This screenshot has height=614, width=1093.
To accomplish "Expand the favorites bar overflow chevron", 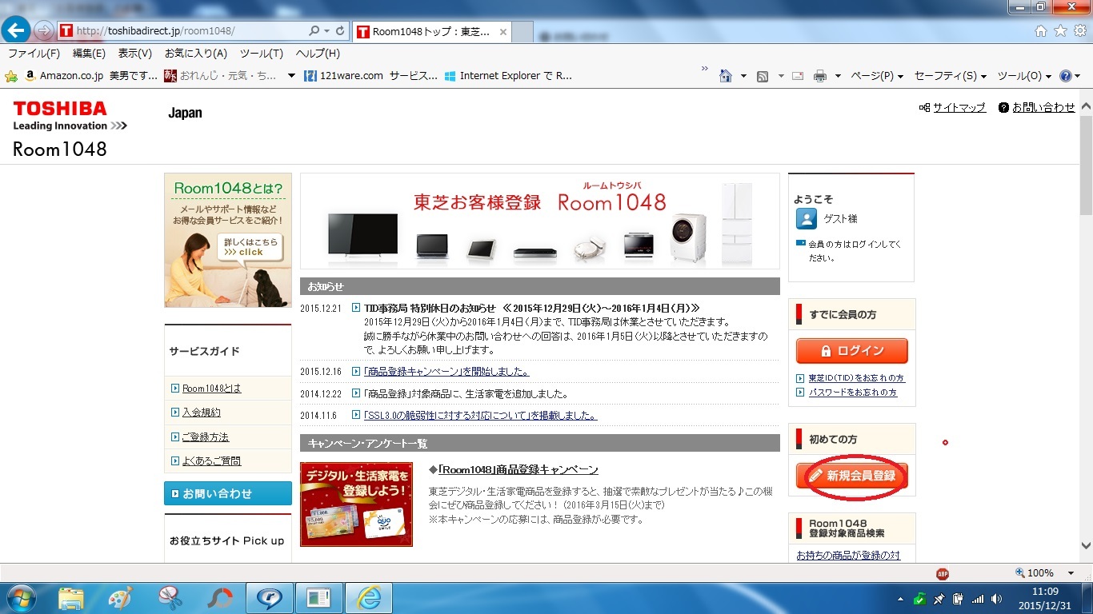I will tap(705, 69).
